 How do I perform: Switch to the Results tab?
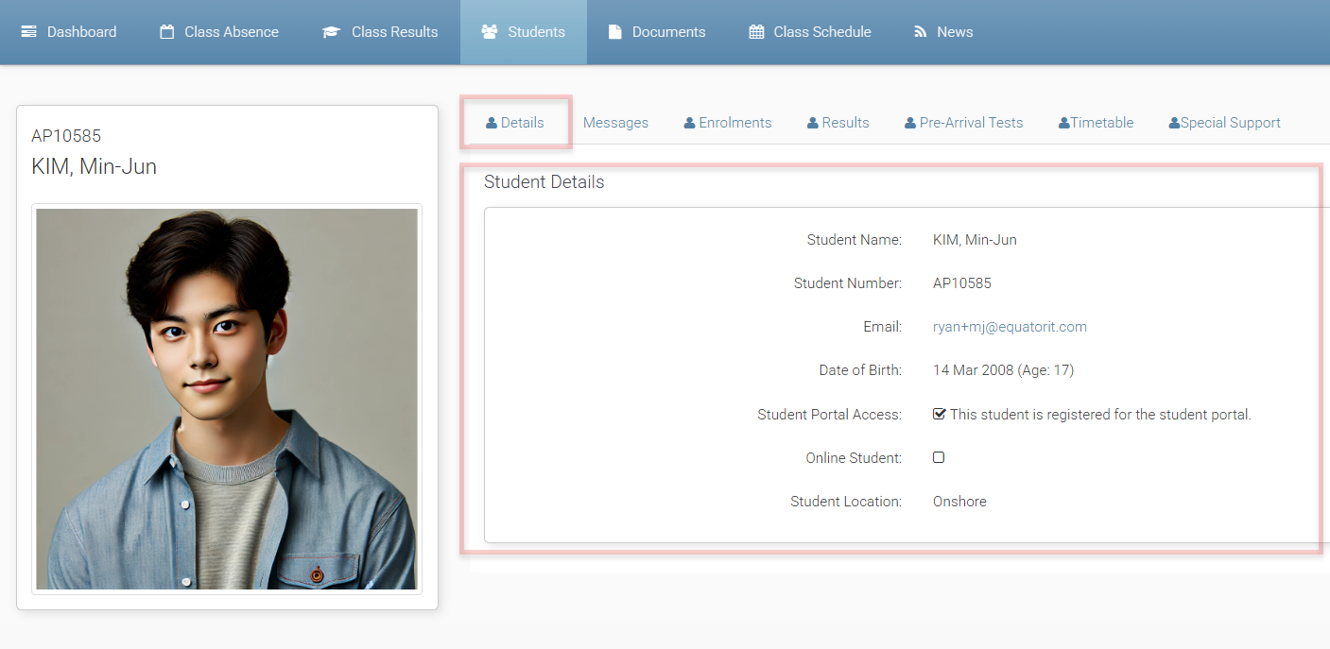pos(845,123)
